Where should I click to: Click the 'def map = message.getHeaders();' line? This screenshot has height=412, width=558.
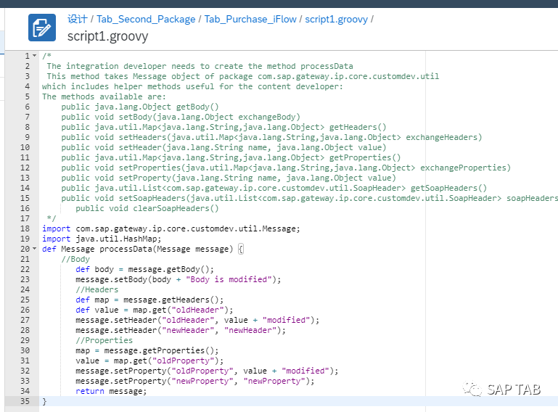coord(149,300)
